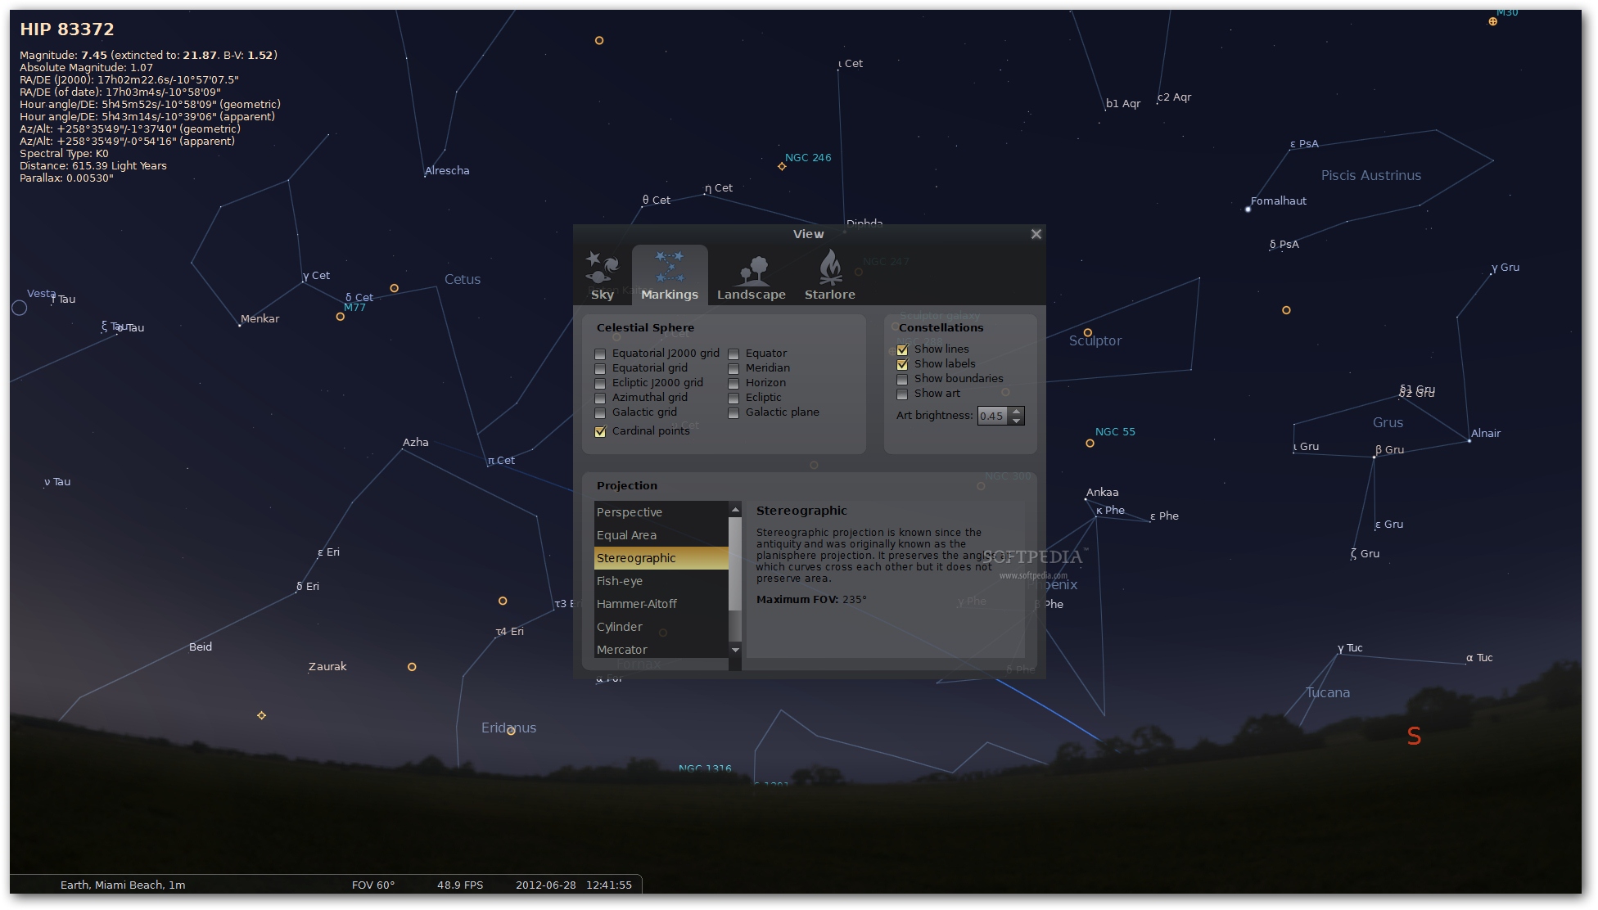Open the Sky tab in View window

[603, 277]
